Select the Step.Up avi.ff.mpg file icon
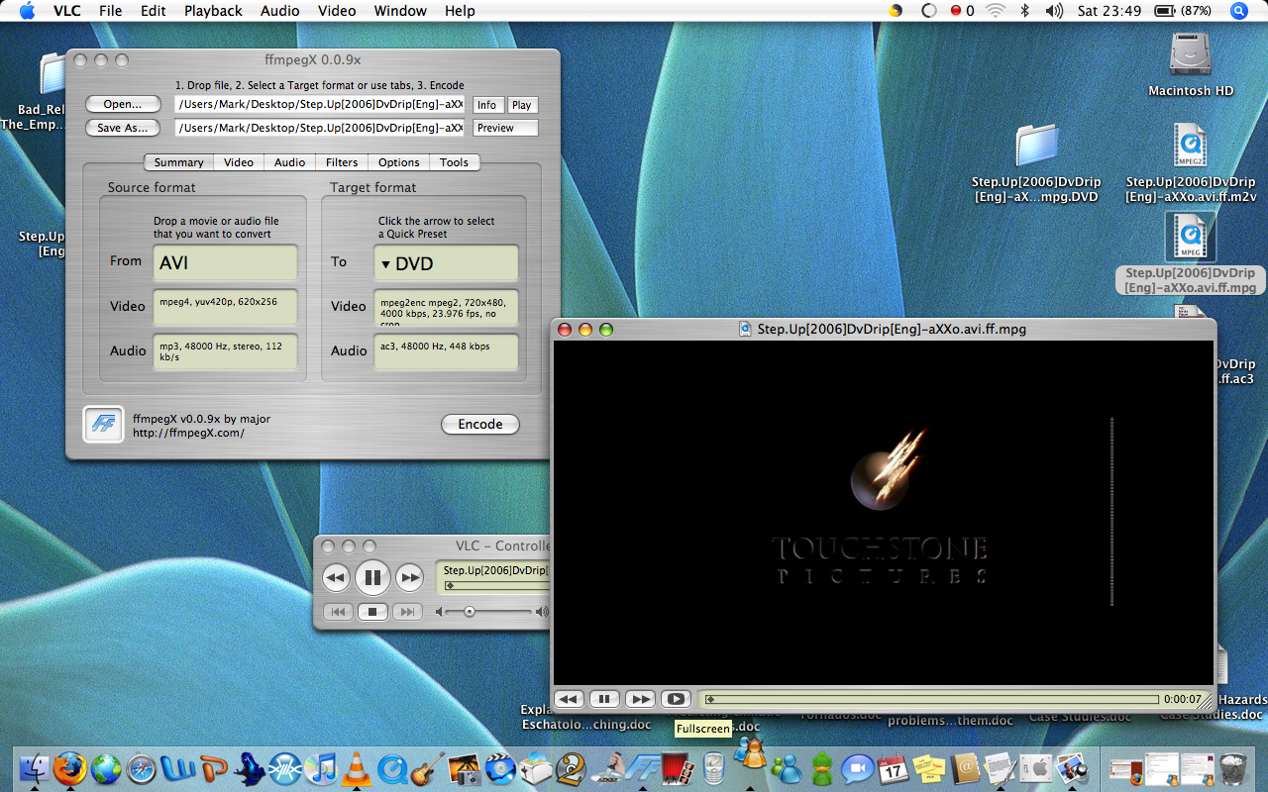 (1191, 237)
